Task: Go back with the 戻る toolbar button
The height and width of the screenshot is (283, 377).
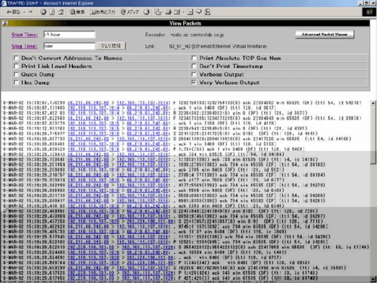Action: tap(13, 12)
